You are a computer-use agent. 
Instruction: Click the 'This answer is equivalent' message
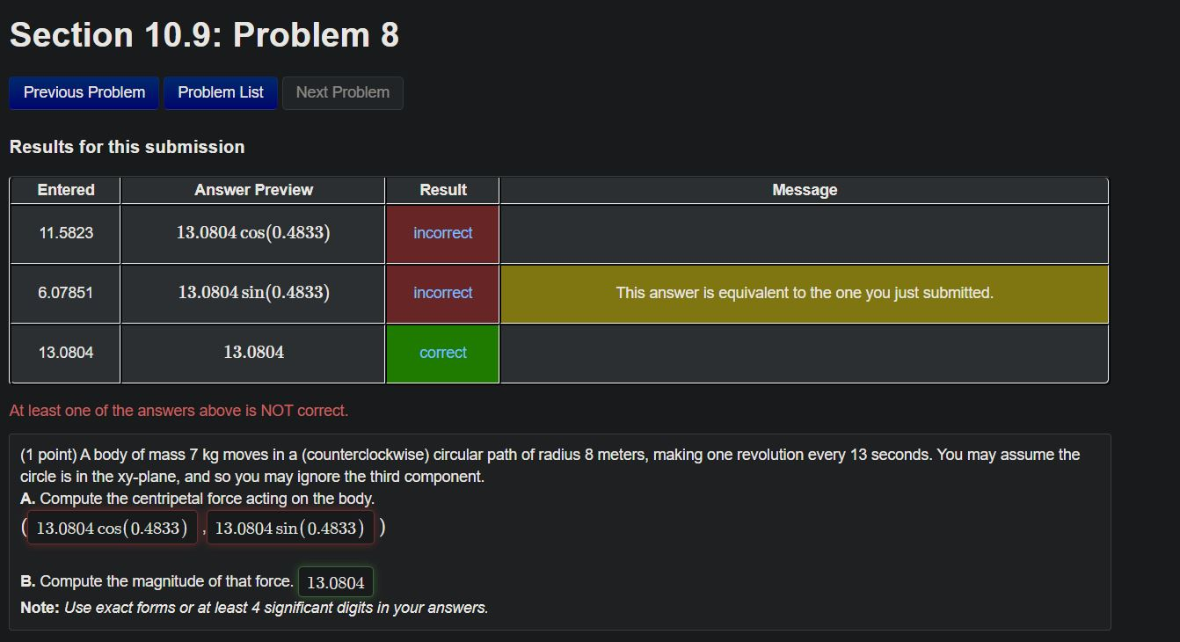point(805,293)
